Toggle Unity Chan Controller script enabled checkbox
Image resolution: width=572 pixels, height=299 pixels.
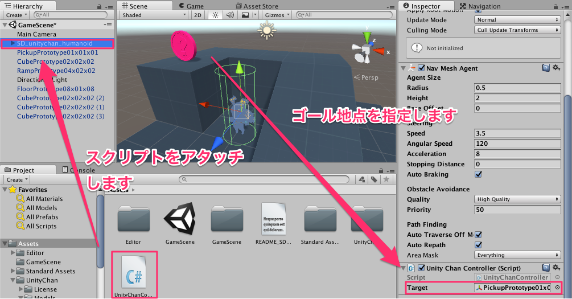pos(421,268)
